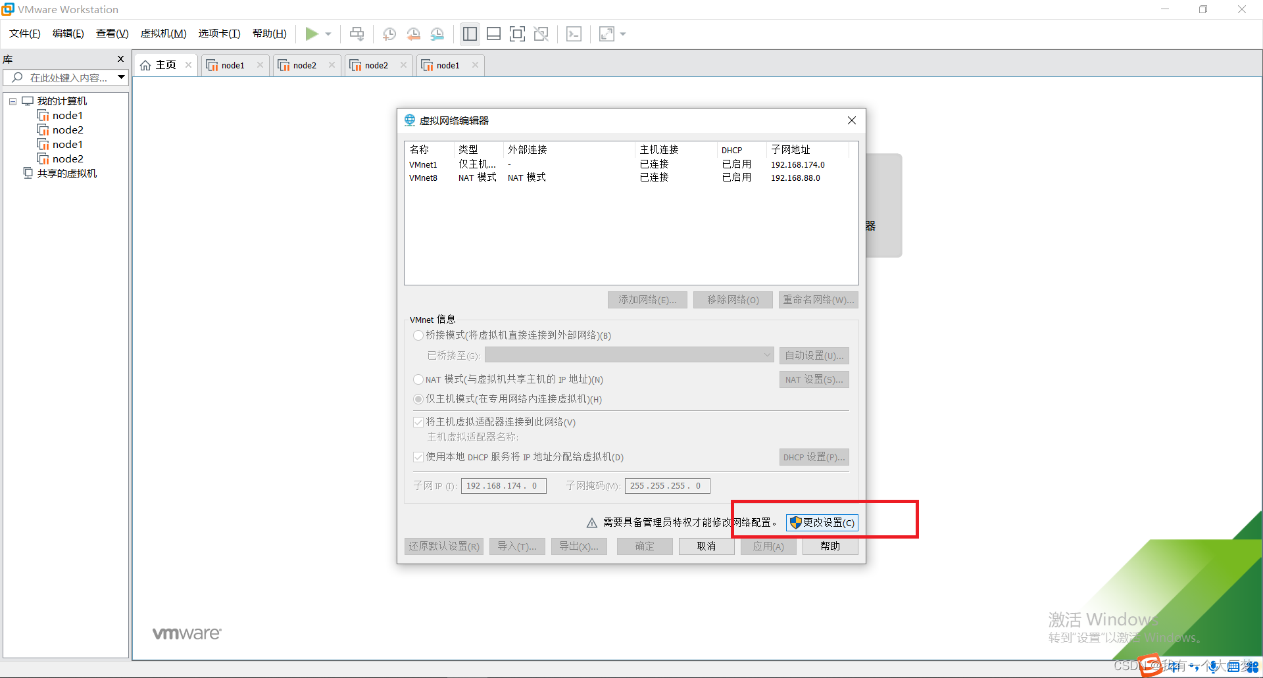Close the library panel with its X

(x=120, y=59)
